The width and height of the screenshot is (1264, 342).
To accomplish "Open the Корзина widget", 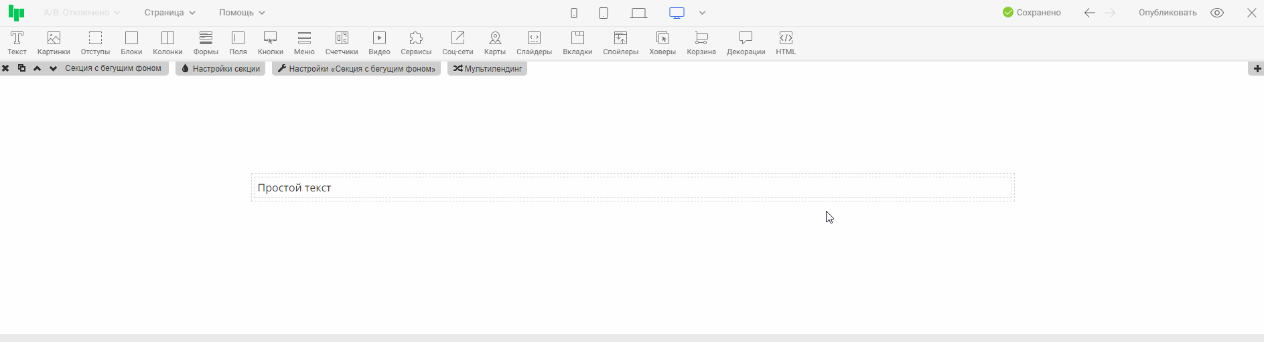I will click(701, 43).
